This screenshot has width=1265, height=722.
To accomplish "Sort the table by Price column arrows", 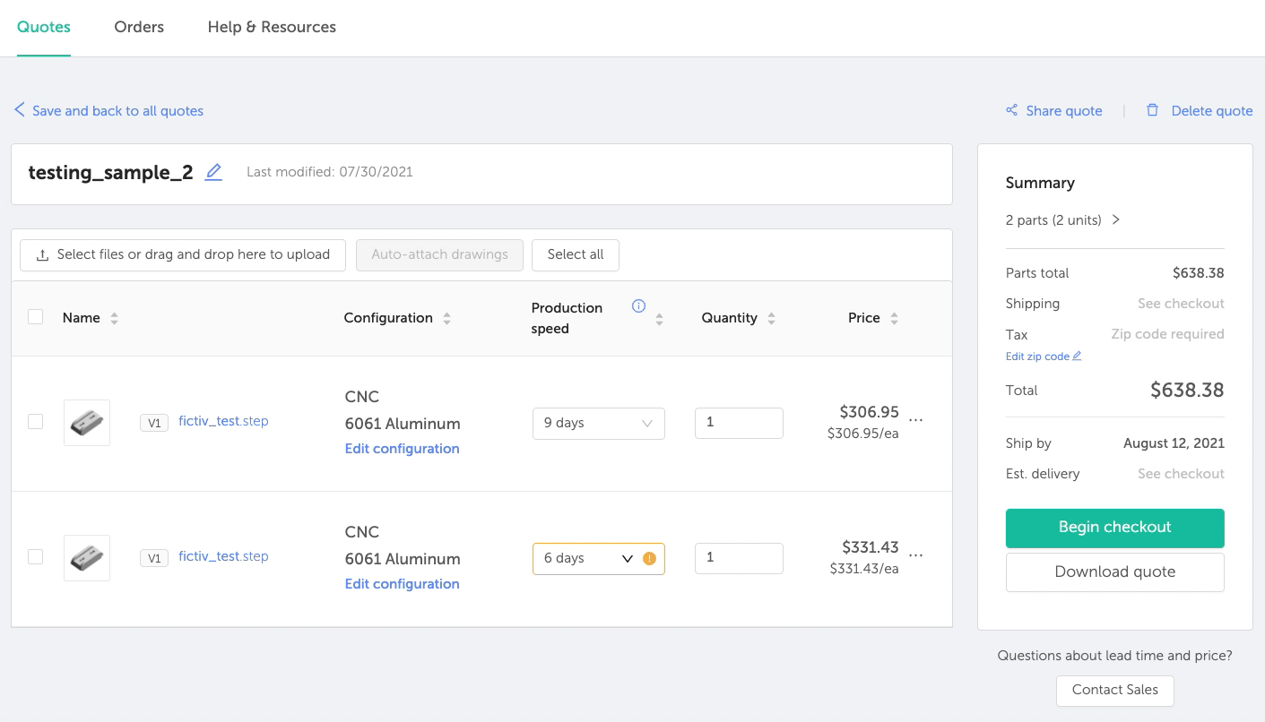I will 894,319.
